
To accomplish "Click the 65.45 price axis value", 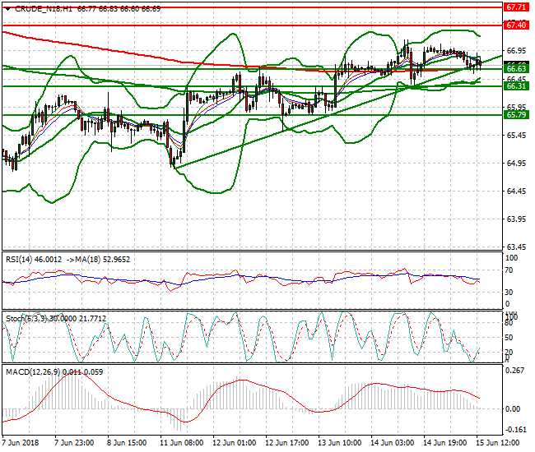I will (x=516, y=136).
